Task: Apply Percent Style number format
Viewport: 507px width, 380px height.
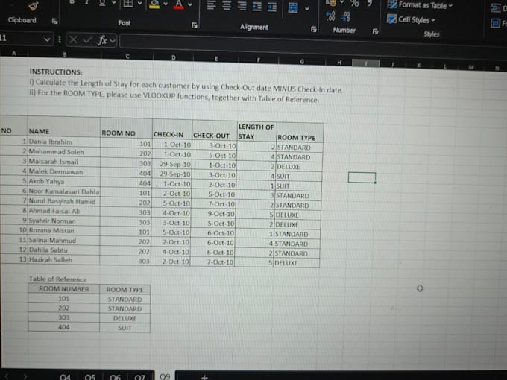Action: (355, 3)
